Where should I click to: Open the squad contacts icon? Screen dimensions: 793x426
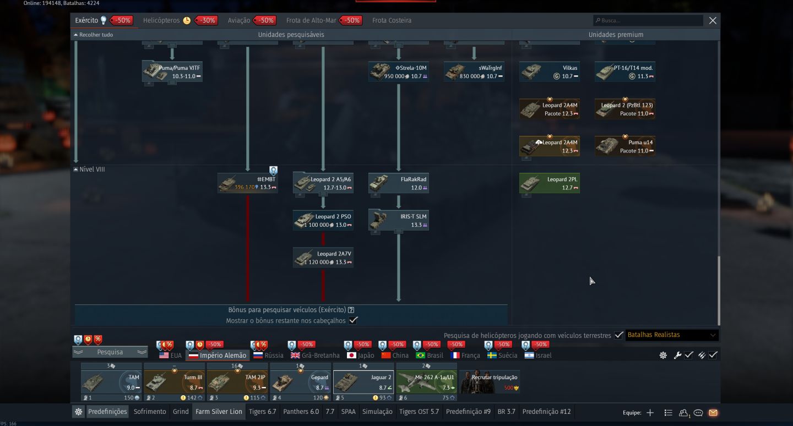coord(684,413)
